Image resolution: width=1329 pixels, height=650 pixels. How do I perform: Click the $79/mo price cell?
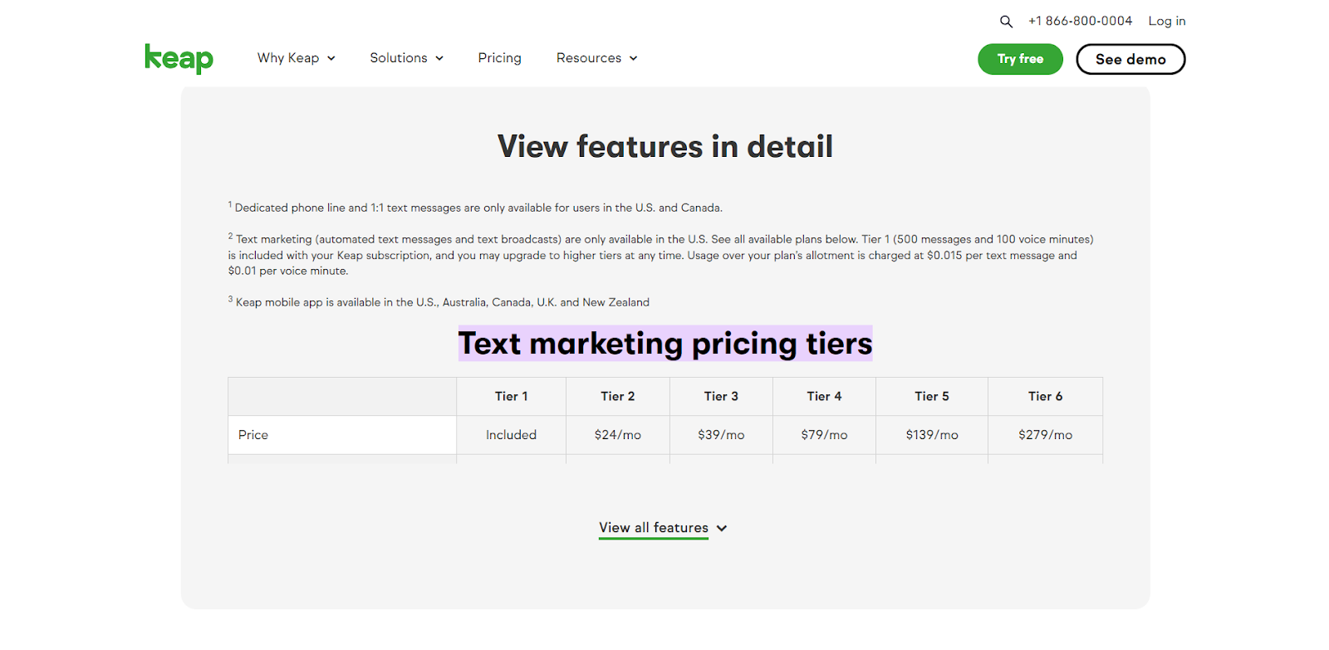(825, 435)
